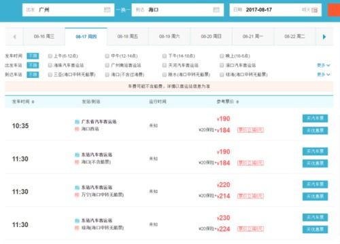Buy bus ticket for 10:35 ¥190 trip

click(315, 119)
